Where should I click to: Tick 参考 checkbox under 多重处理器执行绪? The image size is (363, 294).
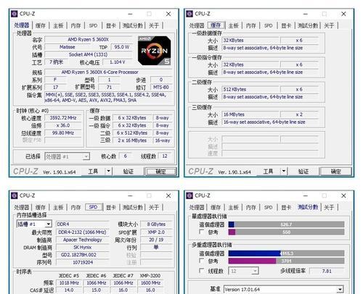point(201,261)
